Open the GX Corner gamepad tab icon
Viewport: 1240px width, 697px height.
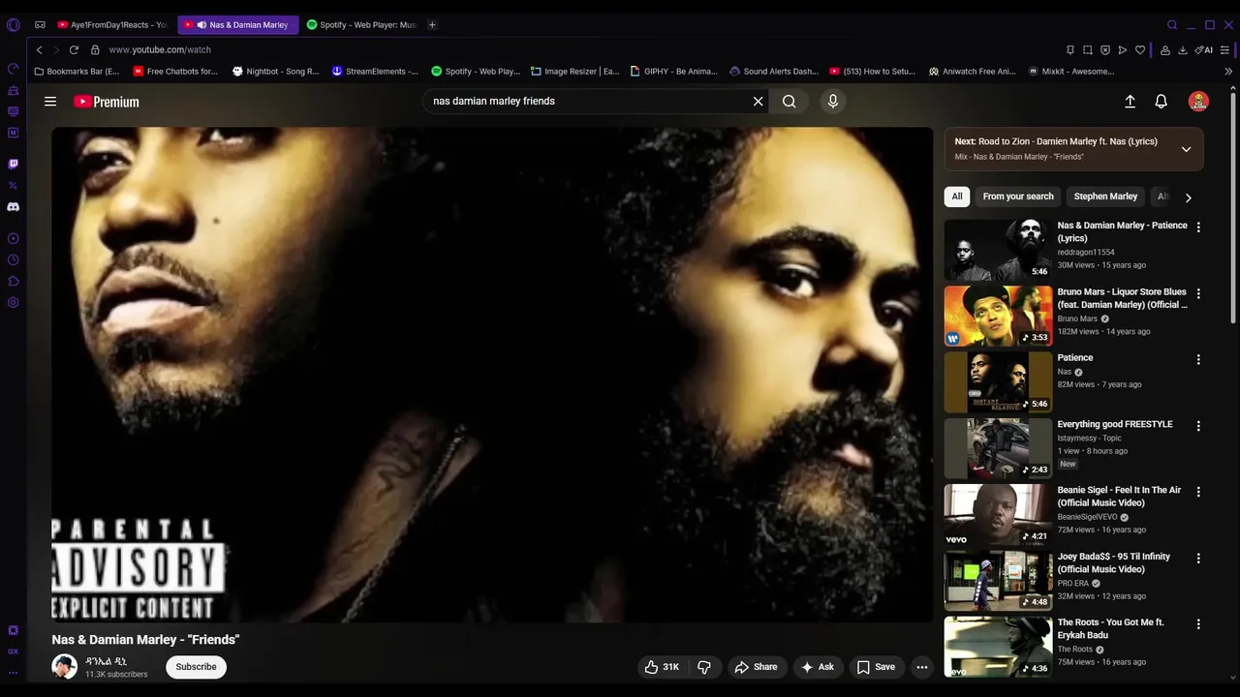click(x=40, y=25)
